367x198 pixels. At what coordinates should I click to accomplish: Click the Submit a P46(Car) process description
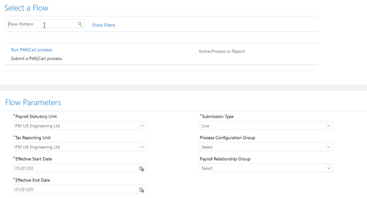coord(37,59)
